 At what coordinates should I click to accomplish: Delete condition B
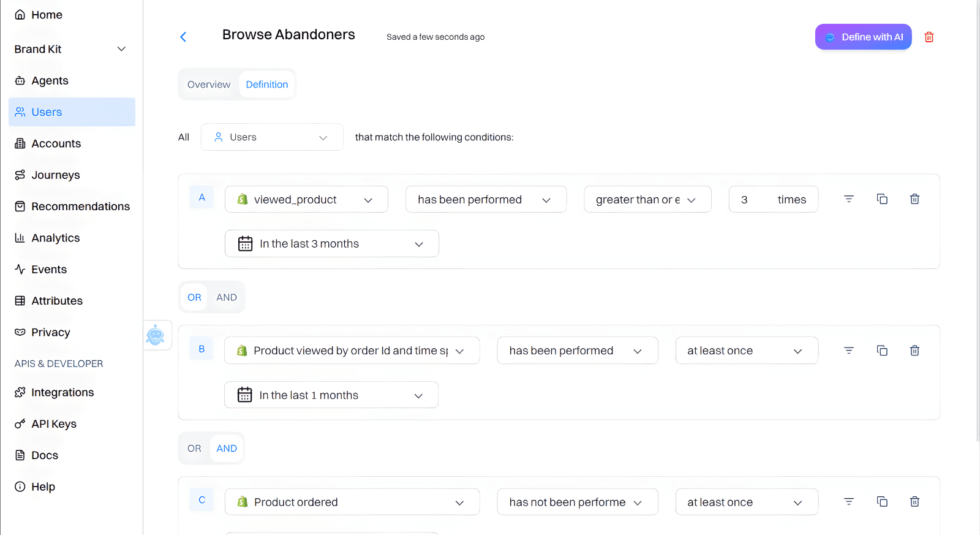[x=914, y=351]
